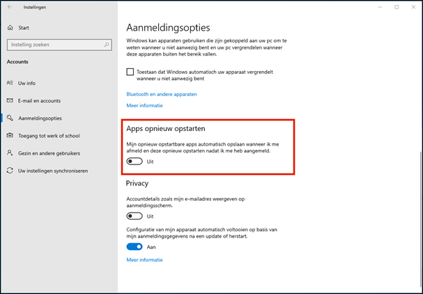Enable automatic device lock checkbox
423x294 pixels.
click(x=130, y=72)
